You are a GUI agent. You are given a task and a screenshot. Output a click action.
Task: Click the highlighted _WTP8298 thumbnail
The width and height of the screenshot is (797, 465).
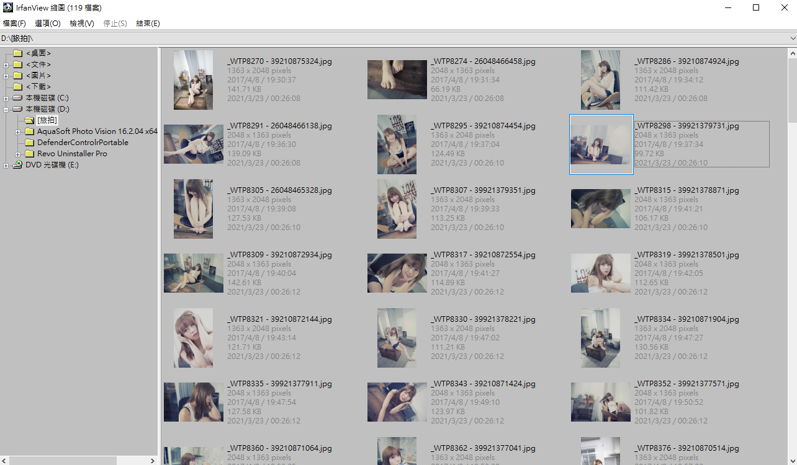coord(601,144)
